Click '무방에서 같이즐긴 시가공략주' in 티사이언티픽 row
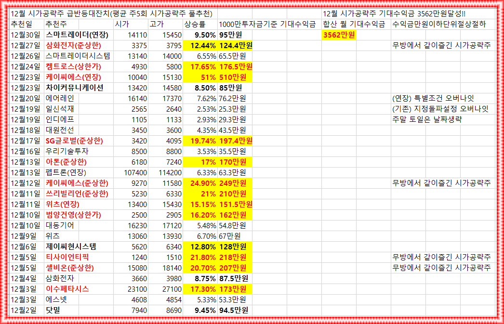504x324 pixels. pyautogui.click(x=442, y=258)
